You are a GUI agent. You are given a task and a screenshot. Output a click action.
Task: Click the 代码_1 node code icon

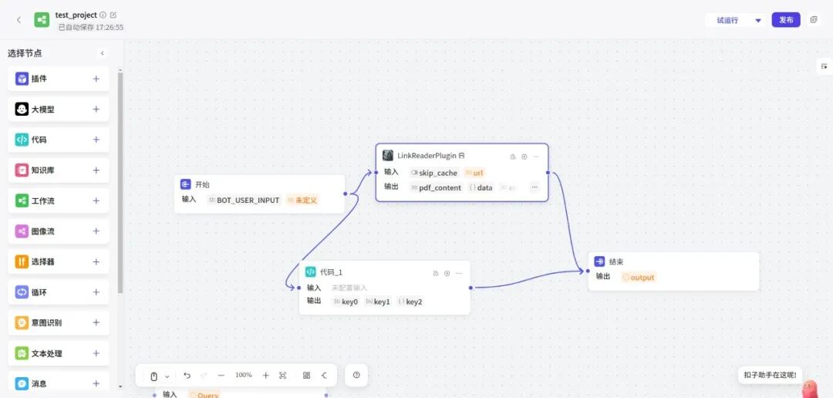[x=311, y=272]
